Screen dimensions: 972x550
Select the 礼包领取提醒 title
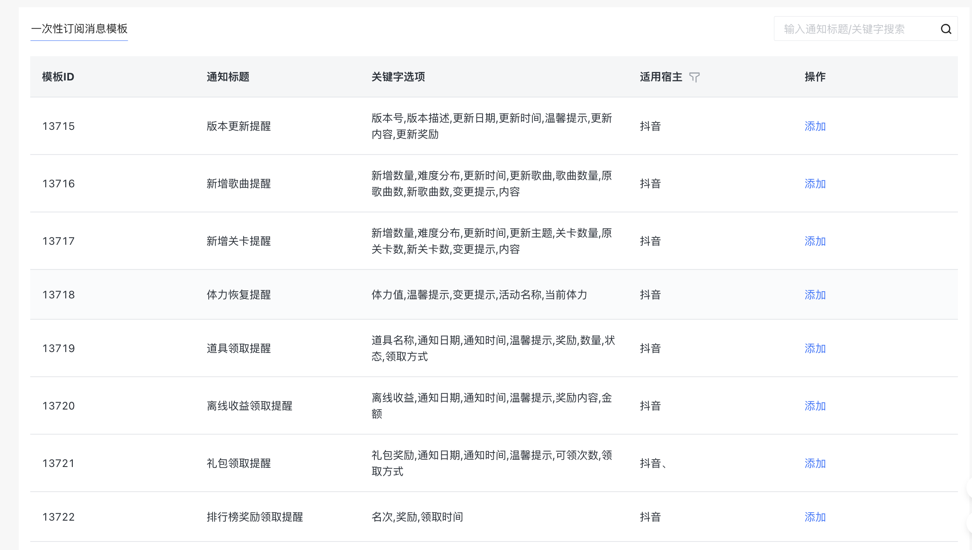[x=239, y=463]
